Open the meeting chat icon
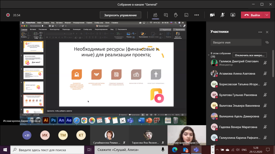This screenshot has width=275, height=154. (165, 15)
